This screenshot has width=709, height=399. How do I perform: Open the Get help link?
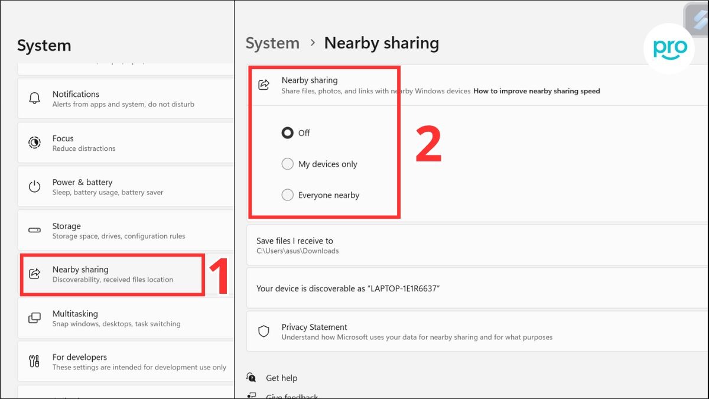coord(281,378)
